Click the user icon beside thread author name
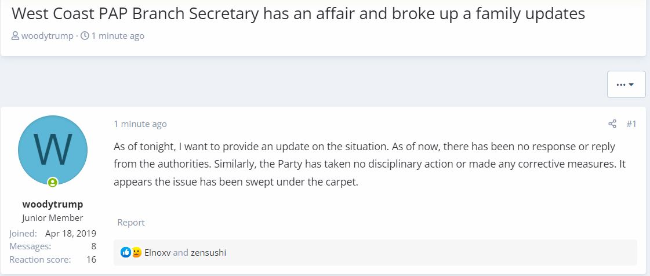The width and height of the screenshot is (650, 276). (15, 36)
